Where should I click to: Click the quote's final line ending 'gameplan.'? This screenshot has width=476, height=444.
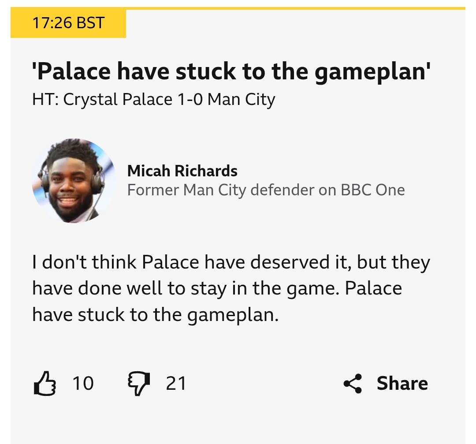tap(155, 316)
